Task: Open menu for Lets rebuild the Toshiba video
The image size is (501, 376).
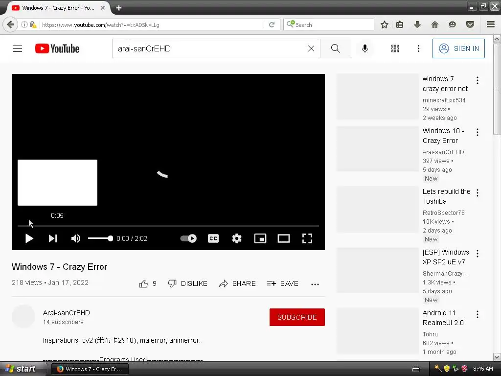Action: coord(478,193)
